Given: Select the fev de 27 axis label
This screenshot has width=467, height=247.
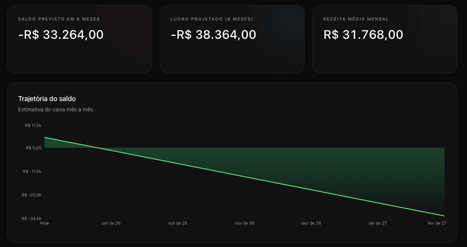Looking at the screenshot, I should coord(437,223).
